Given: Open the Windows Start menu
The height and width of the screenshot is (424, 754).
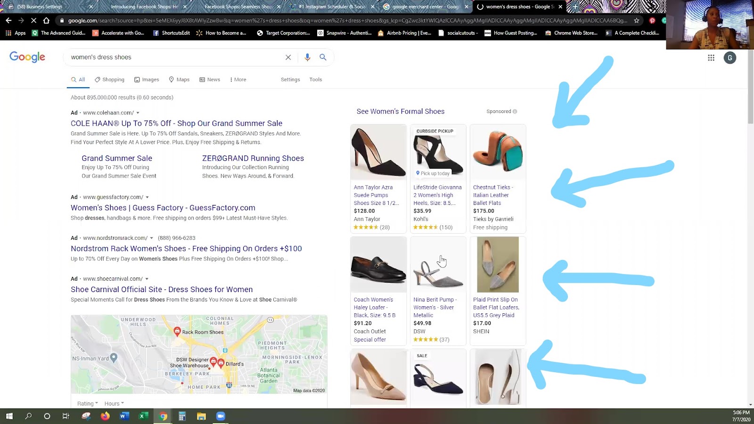Looking at the screenshot, I should (x=9, y=416).
